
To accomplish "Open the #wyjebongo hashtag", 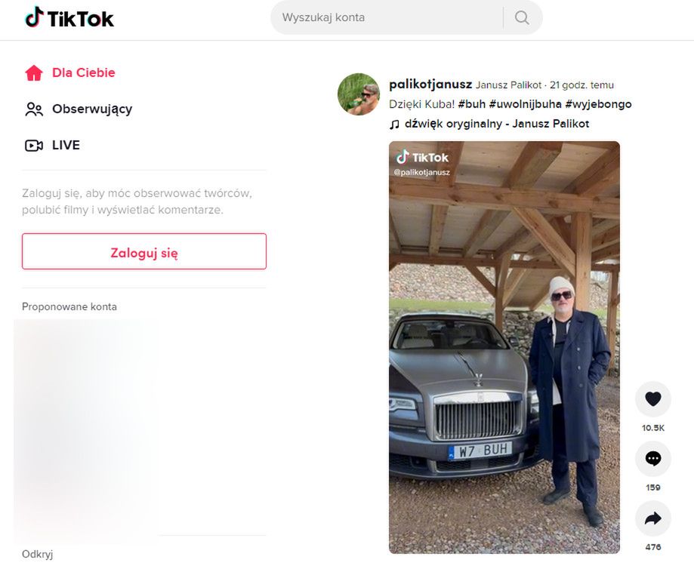I will tap(598, 104).
